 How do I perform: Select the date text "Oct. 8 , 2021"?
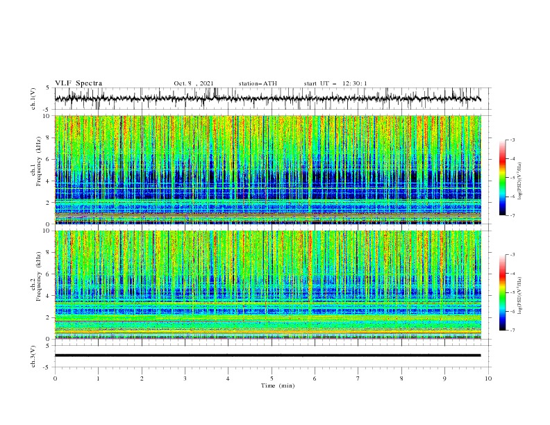[194, 83]
